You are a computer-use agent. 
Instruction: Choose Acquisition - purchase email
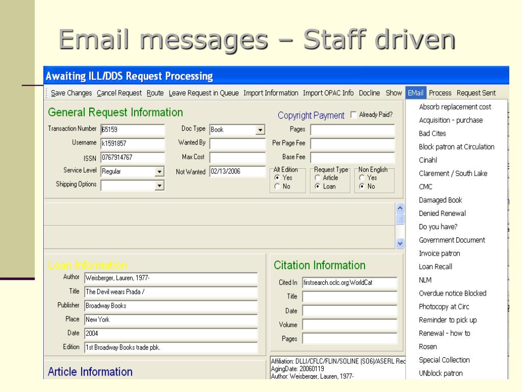click(451, 120)
